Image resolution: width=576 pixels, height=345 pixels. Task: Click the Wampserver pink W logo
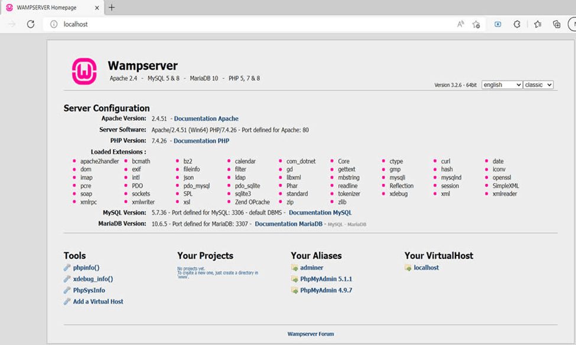point(84,71)
